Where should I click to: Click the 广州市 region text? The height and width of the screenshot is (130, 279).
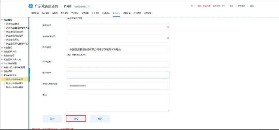tap(68, 6)
